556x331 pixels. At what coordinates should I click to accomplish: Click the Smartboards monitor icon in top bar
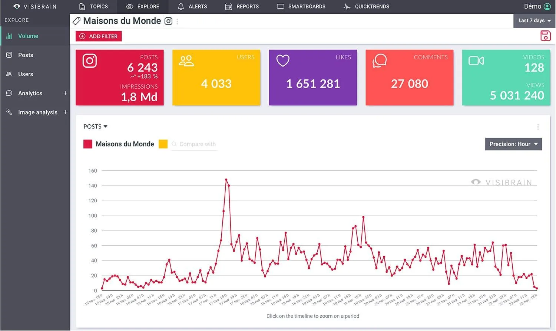pos(281,7)
